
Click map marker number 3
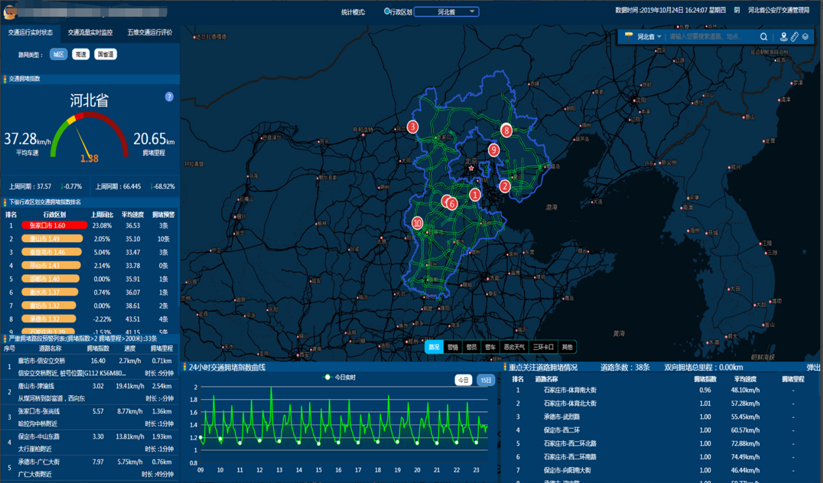[x=413, y=127]
